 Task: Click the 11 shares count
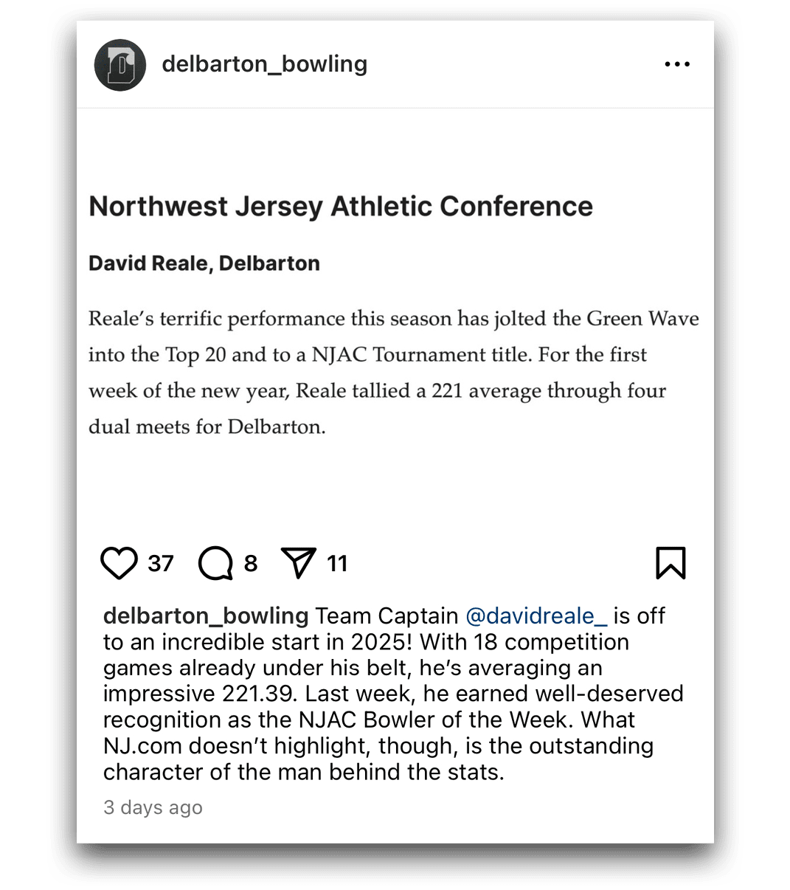[x=337, y=564]
